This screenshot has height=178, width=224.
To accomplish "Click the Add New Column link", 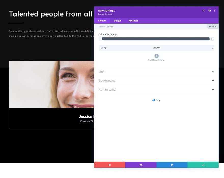I will (156, 60).
